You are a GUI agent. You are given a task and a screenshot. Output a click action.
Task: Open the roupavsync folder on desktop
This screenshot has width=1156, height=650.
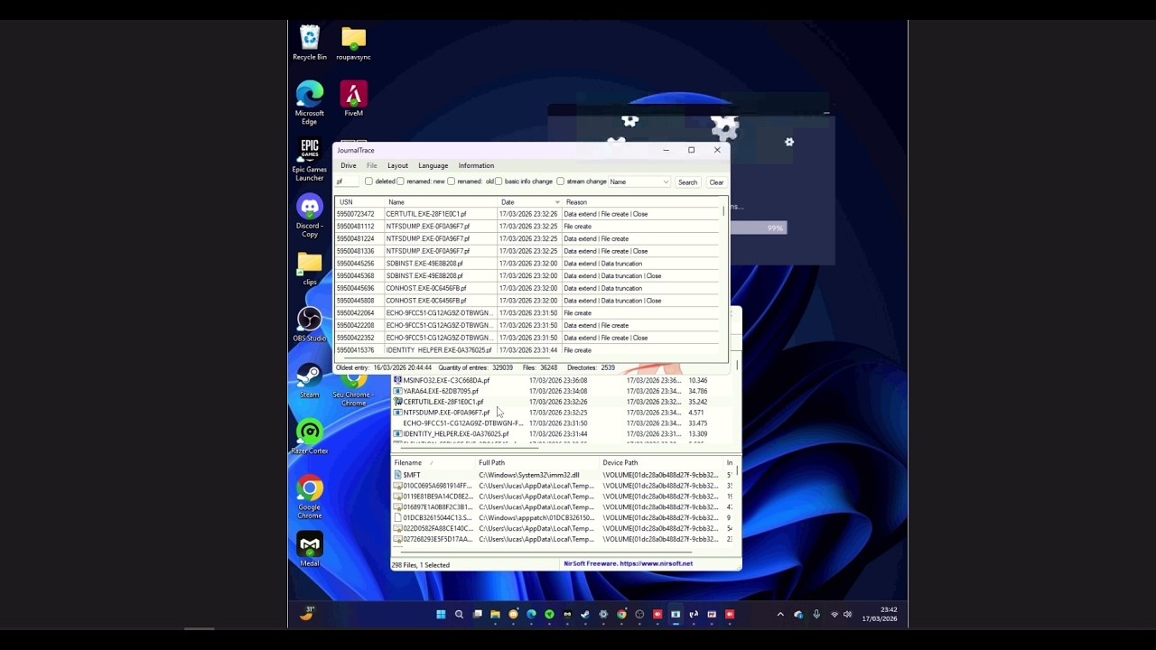[353, 43]
